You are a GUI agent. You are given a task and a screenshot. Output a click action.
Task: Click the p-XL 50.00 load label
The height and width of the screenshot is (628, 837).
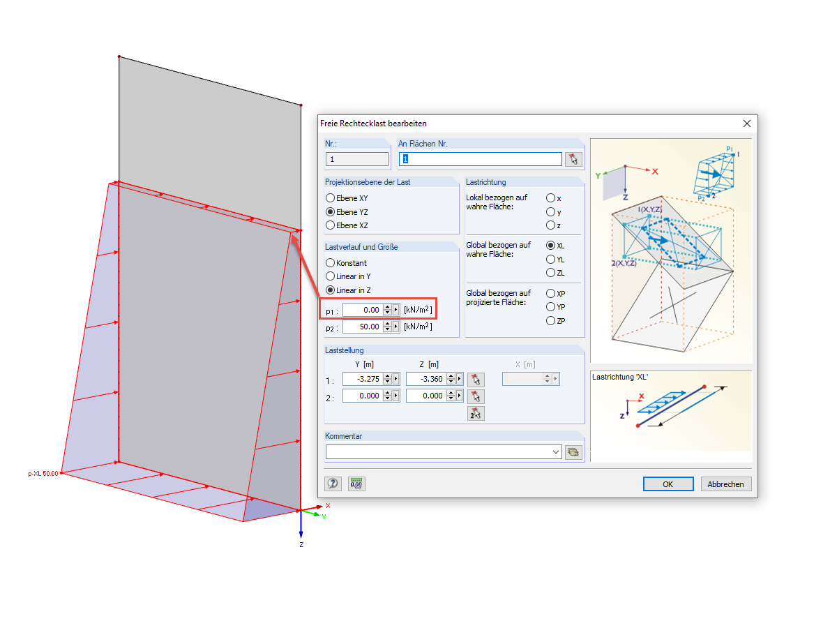pos(43,473)
